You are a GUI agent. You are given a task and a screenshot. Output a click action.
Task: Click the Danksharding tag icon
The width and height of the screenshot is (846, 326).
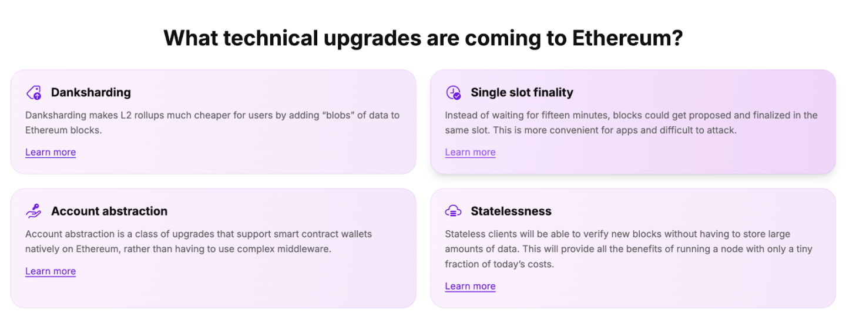(33, 93)
